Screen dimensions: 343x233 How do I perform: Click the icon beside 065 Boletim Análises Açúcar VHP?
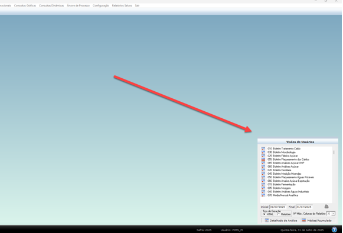pos(263,163)
